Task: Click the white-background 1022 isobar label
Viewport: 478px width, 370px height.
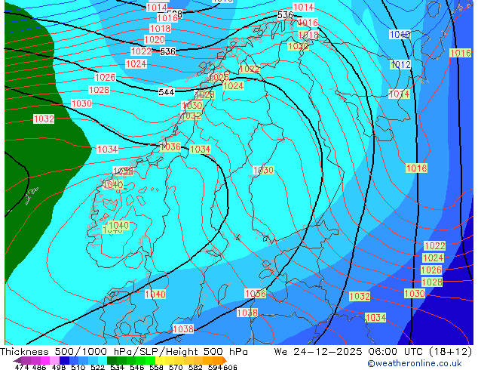Action: 141,51
